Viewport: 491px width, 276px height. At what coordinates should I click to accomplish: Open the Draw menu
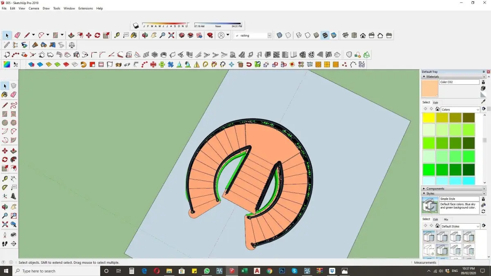(46, 8)
